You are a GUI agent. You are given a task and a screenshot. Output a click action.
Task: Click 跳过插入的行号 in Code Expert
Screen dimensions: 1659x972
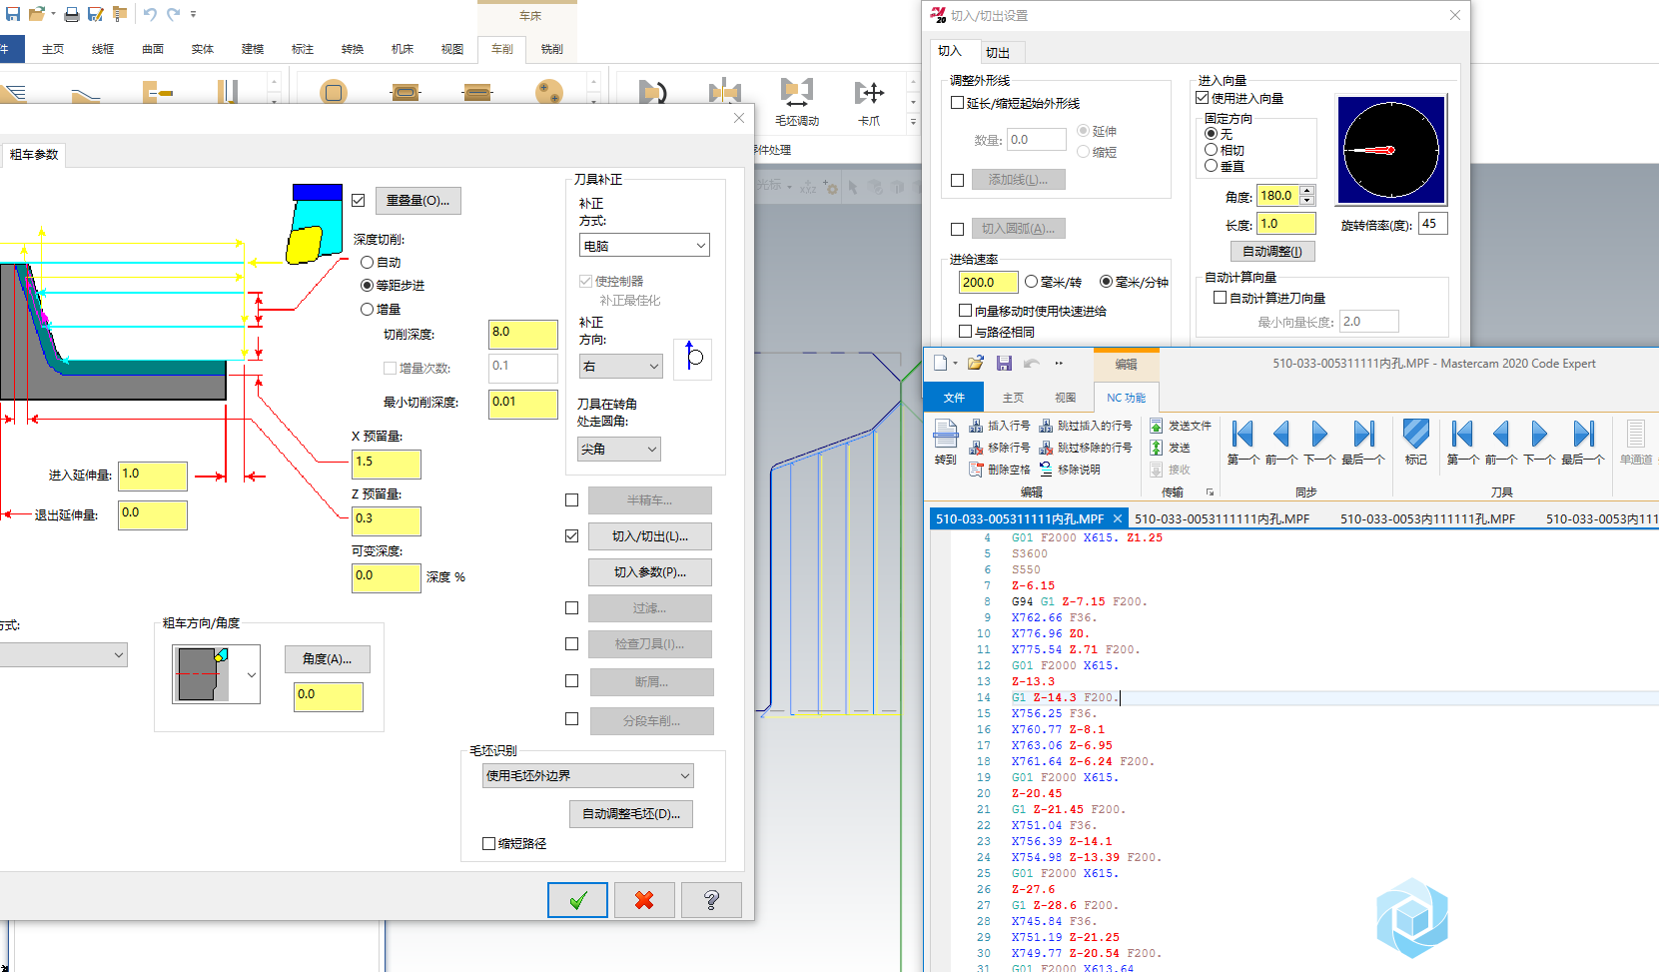1086,426
